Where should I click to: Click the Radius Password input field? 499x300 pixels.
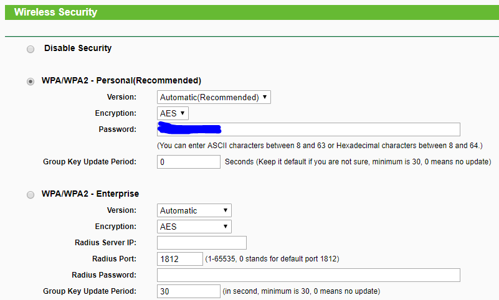pyautogui.click(x=309, y=275)
